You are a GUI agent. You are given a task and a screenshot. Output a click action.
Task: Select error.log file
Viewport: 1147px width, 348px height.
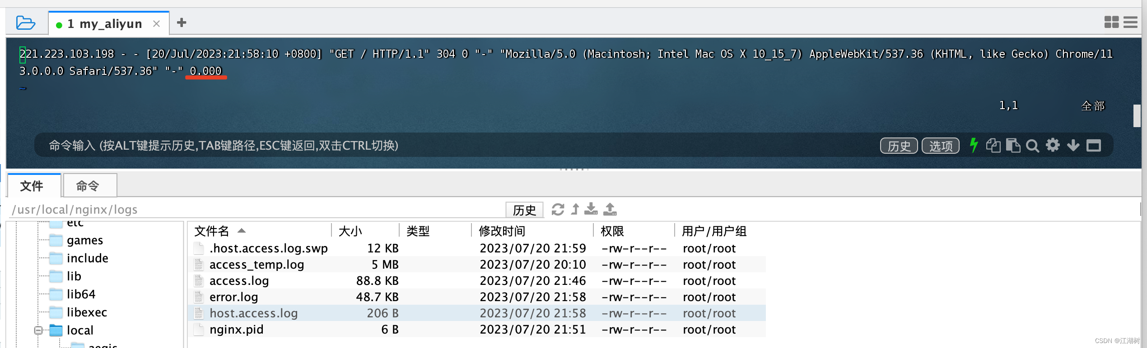(477, 297)
